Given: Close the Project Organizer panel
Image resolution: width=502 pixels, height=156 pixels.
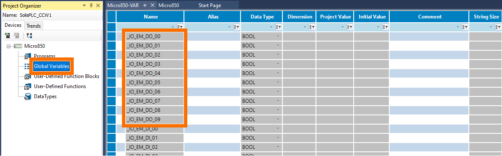Looking at the screenshot, I should pos(98,5).
